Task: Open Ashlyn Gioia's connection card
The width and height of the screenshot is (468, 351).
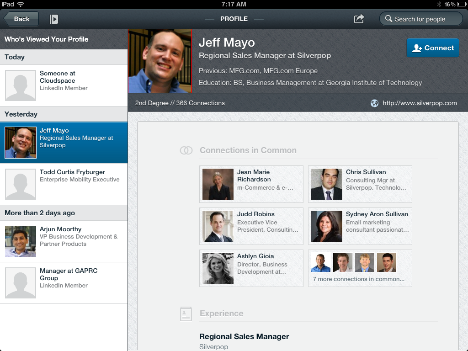Action: click(x=251, y=268)
